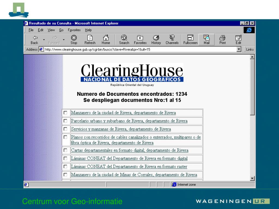Viewport: 279px width, 209px height.
Task: Open link Cartas departamentales en formato digital
Action: pyautogui.click(x=129, y=150)
